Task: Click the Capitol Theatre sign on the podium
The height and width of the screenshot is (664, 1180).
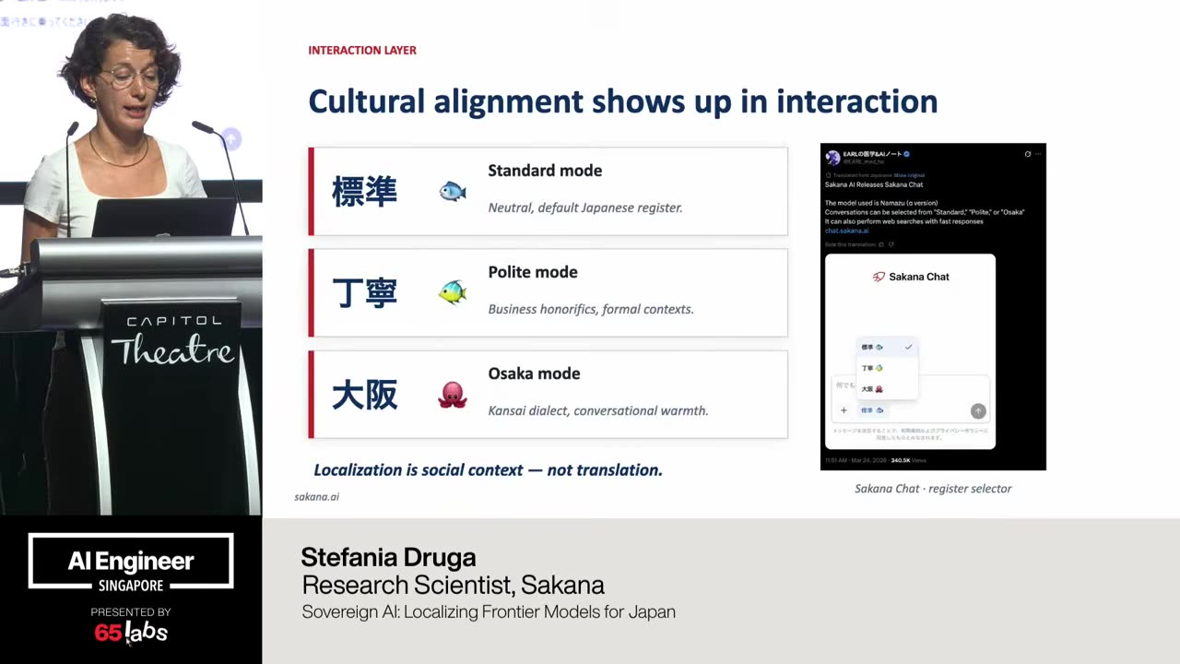Action: [x=173, y=341]
